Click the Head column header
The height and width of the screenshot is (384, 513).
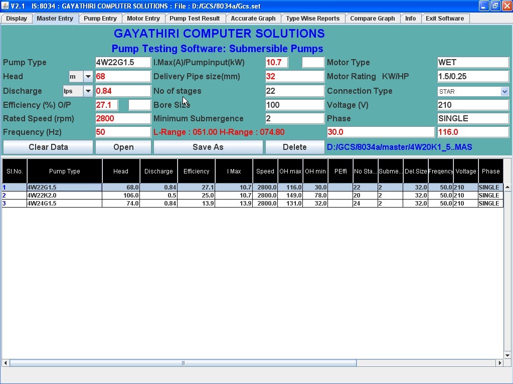[121, 171]
